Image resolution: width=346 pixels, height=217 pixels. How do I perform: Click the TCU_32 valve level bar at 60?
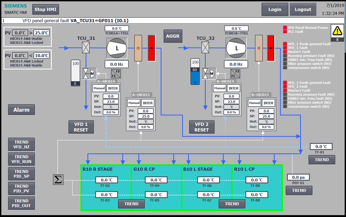(x=195, y=72)
